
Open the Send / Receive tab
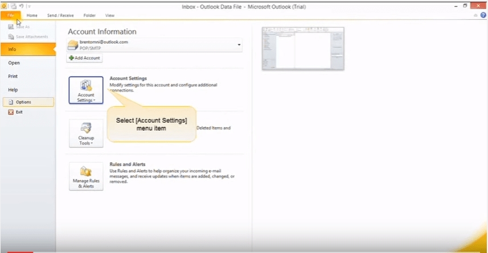(60, 15)
